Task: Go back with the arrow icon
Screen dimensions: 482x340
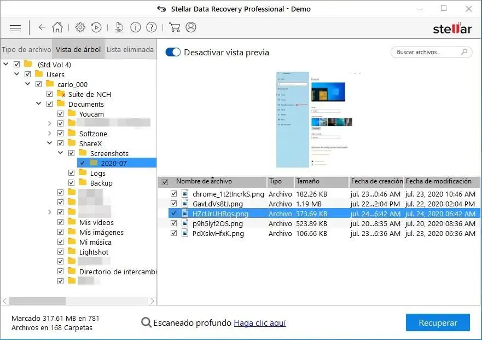Action: coord(42,27)
